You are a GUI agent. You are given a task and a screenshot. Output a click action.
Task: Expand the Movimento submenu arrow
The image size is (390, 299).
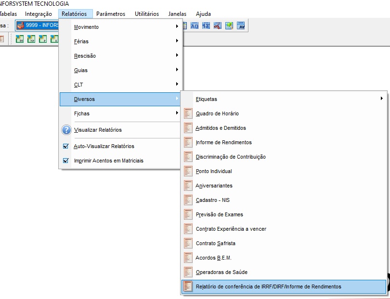coord(177,26)
